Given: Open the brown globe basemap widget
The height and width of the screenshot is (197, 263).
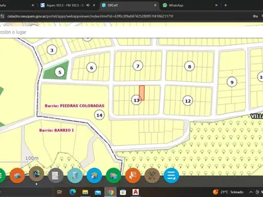Looking at the screenshot, I should pyautogui.click(x=37, y=174).
